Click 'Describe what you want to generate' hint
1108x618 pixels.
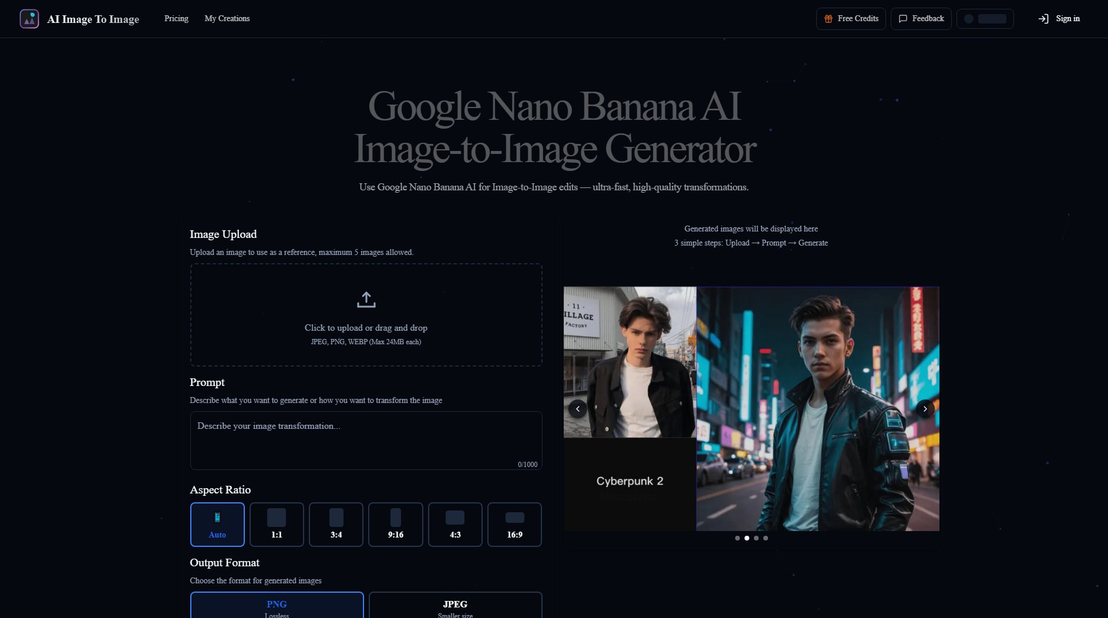click(x=316, y=401)
